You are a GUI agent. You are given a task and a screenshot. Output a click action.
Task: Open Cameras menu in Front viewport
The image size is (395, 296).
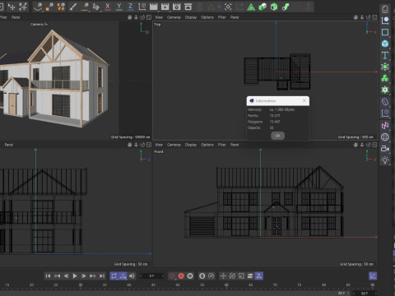[174, 145]
